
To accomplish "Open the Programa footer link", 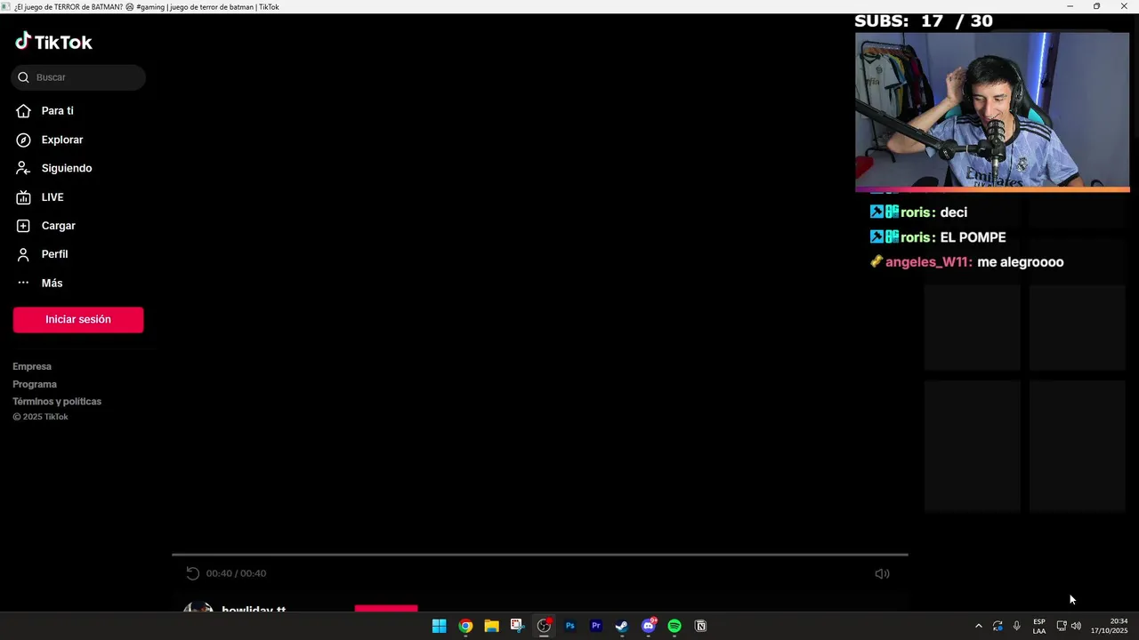I will [35, 384].
